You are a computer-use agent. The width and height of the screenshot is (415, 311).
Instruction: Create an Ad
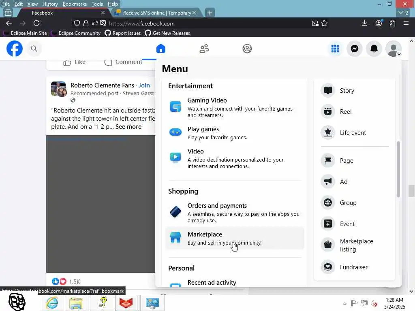pyautogui.click(x=354, y=182)
